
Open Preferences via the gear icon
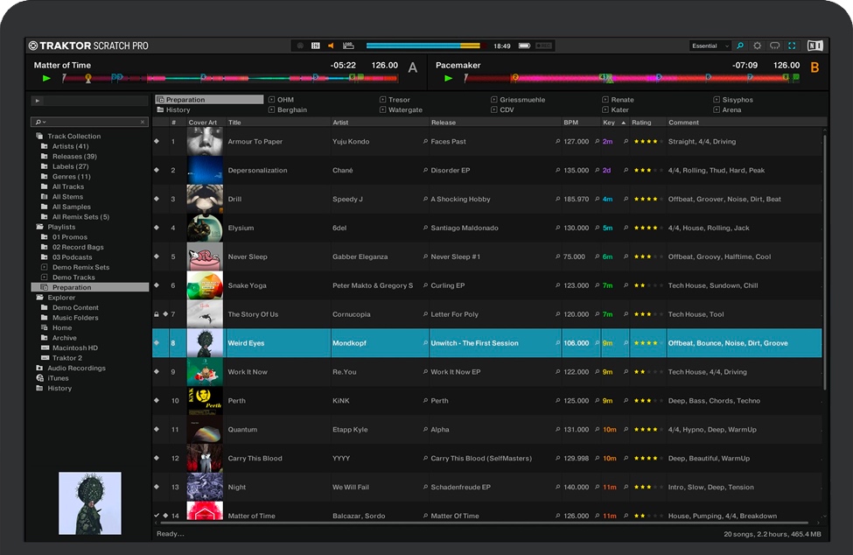[758, 46]
